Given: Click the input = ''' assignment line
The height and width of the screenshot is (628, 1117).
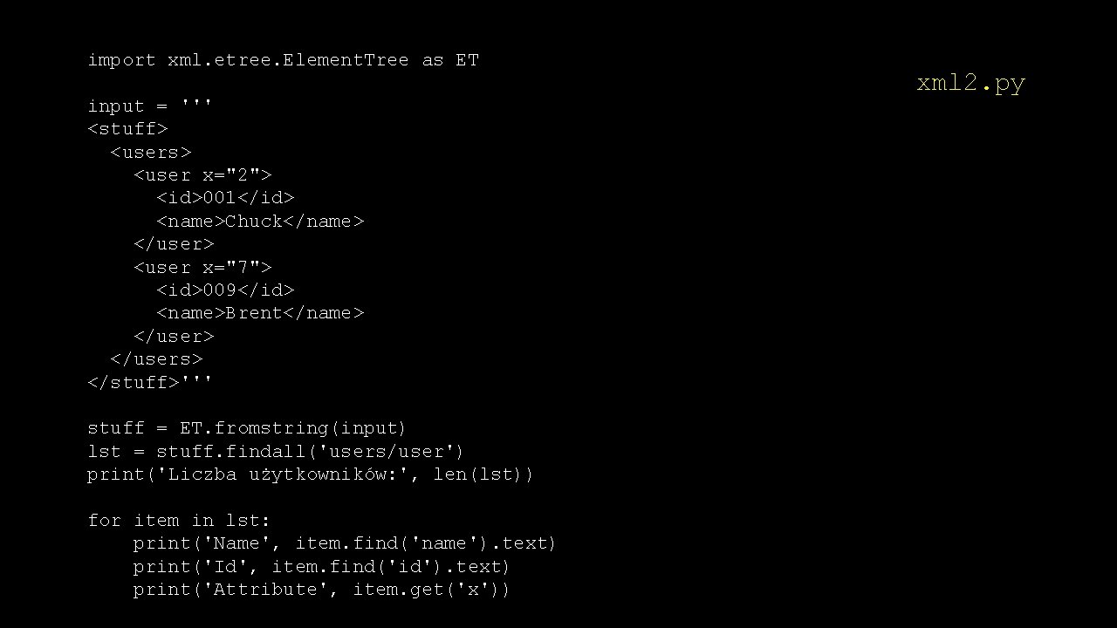Looking at the screenshot, I should click(149, 106).
